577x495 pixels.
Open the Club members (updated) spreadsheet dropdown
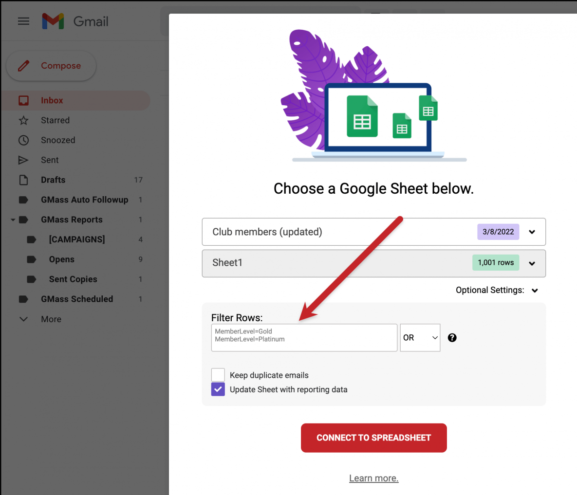point(373,232)
